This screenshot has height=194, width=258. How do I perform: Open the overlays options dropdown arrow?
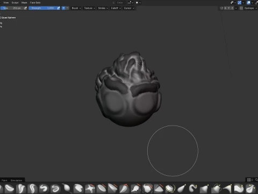pyautogui.click(x=253, y=3)
